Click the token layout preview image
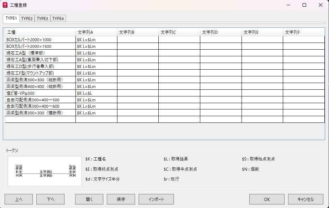The image size is (329, 208). pyautogui.click(x=45, y=171)
